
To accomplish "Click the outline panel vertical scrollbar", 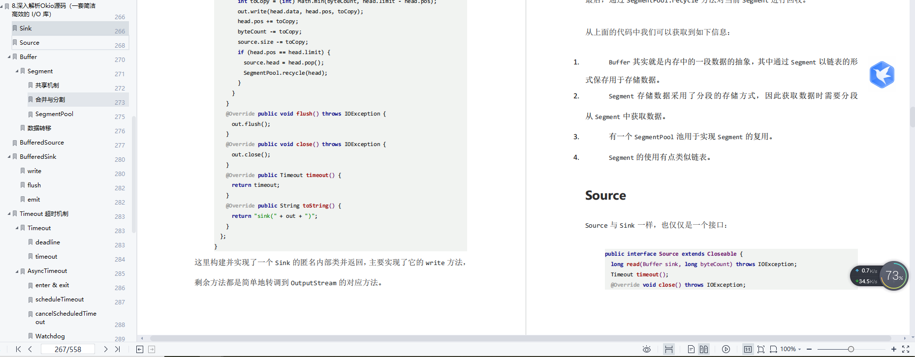I will click(134, 175).
